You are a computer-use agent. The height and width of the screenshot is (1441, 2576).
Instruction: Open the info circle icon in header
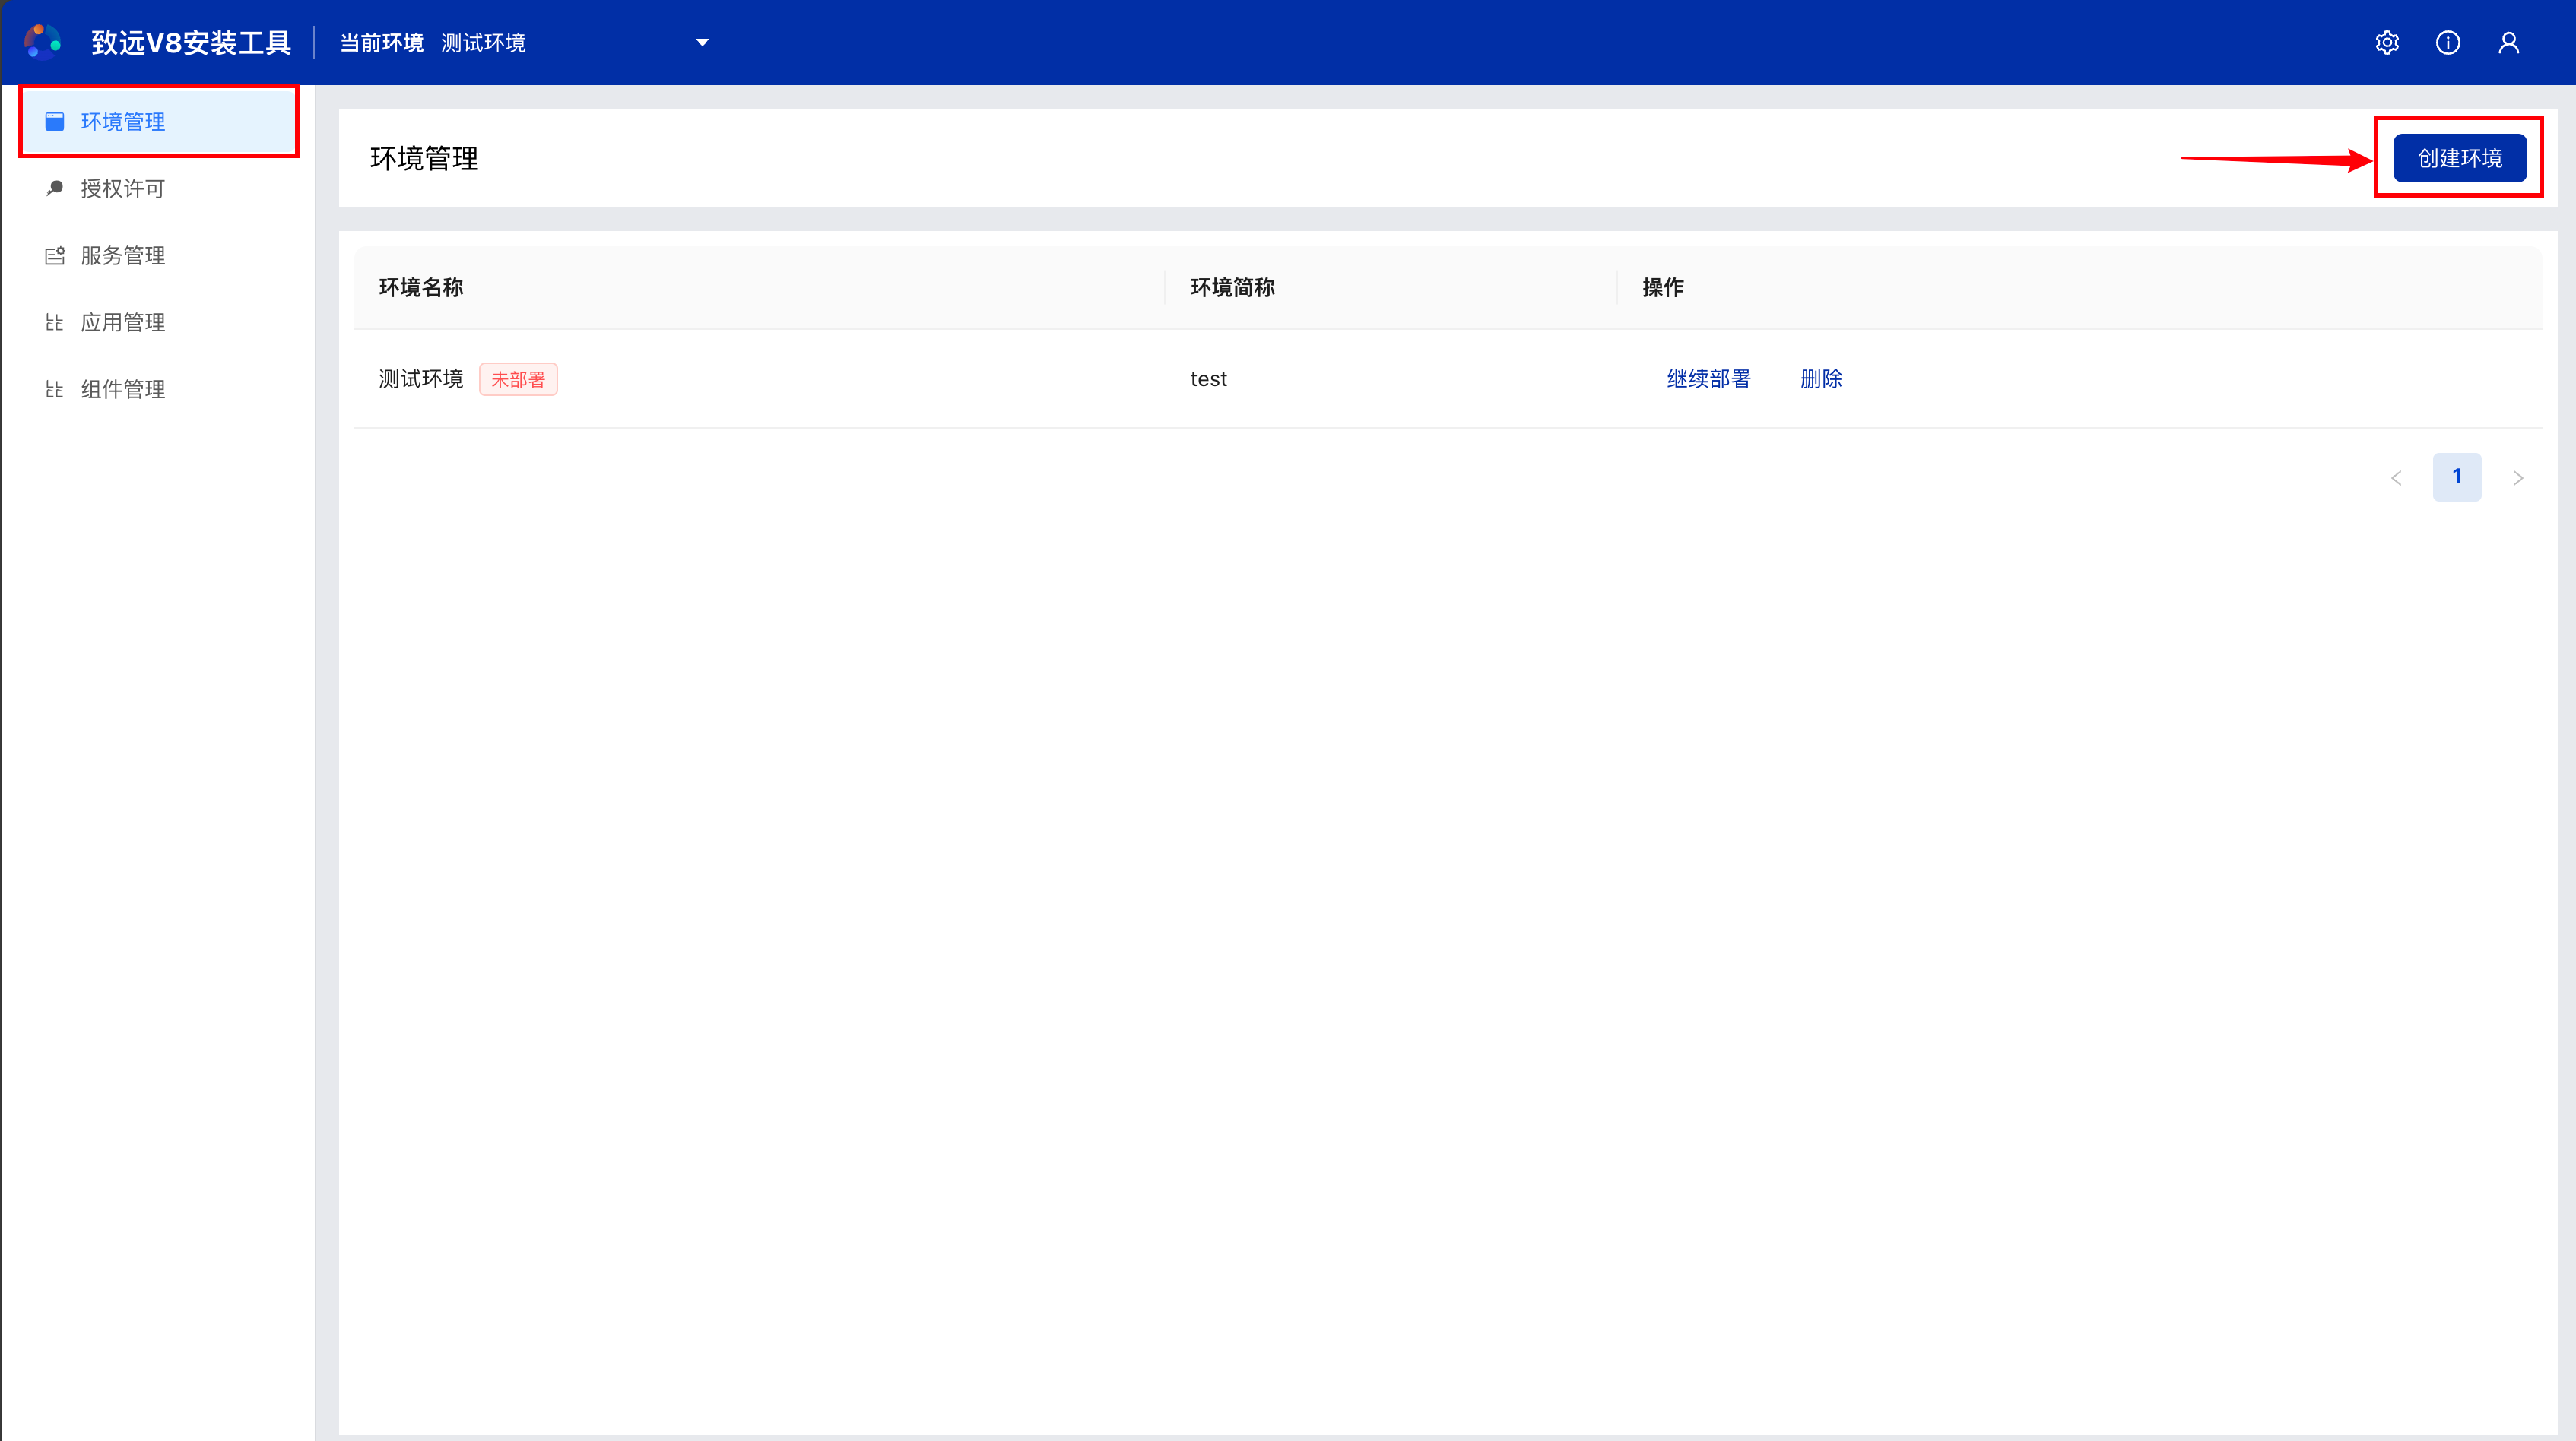tap(2448, 42)
